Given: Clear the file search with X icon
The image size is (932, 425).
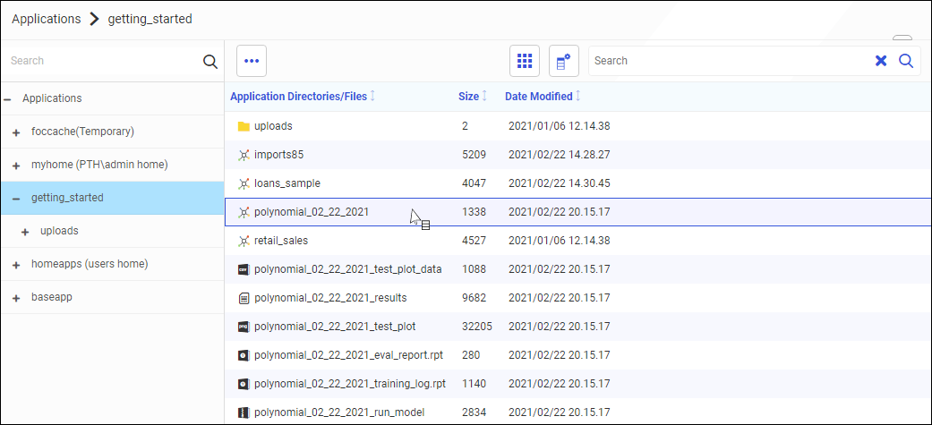Looking at the screenshot, I should [881, 61].
